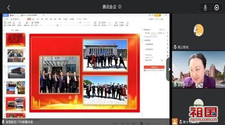Select the dark building slide thumbnail
225x125 pixels.
[x=16, y=72]
